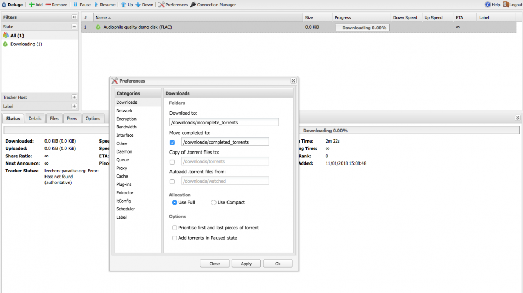Select the Daemon category
This screenshot has width=523, height=293.
click(138, 151)
